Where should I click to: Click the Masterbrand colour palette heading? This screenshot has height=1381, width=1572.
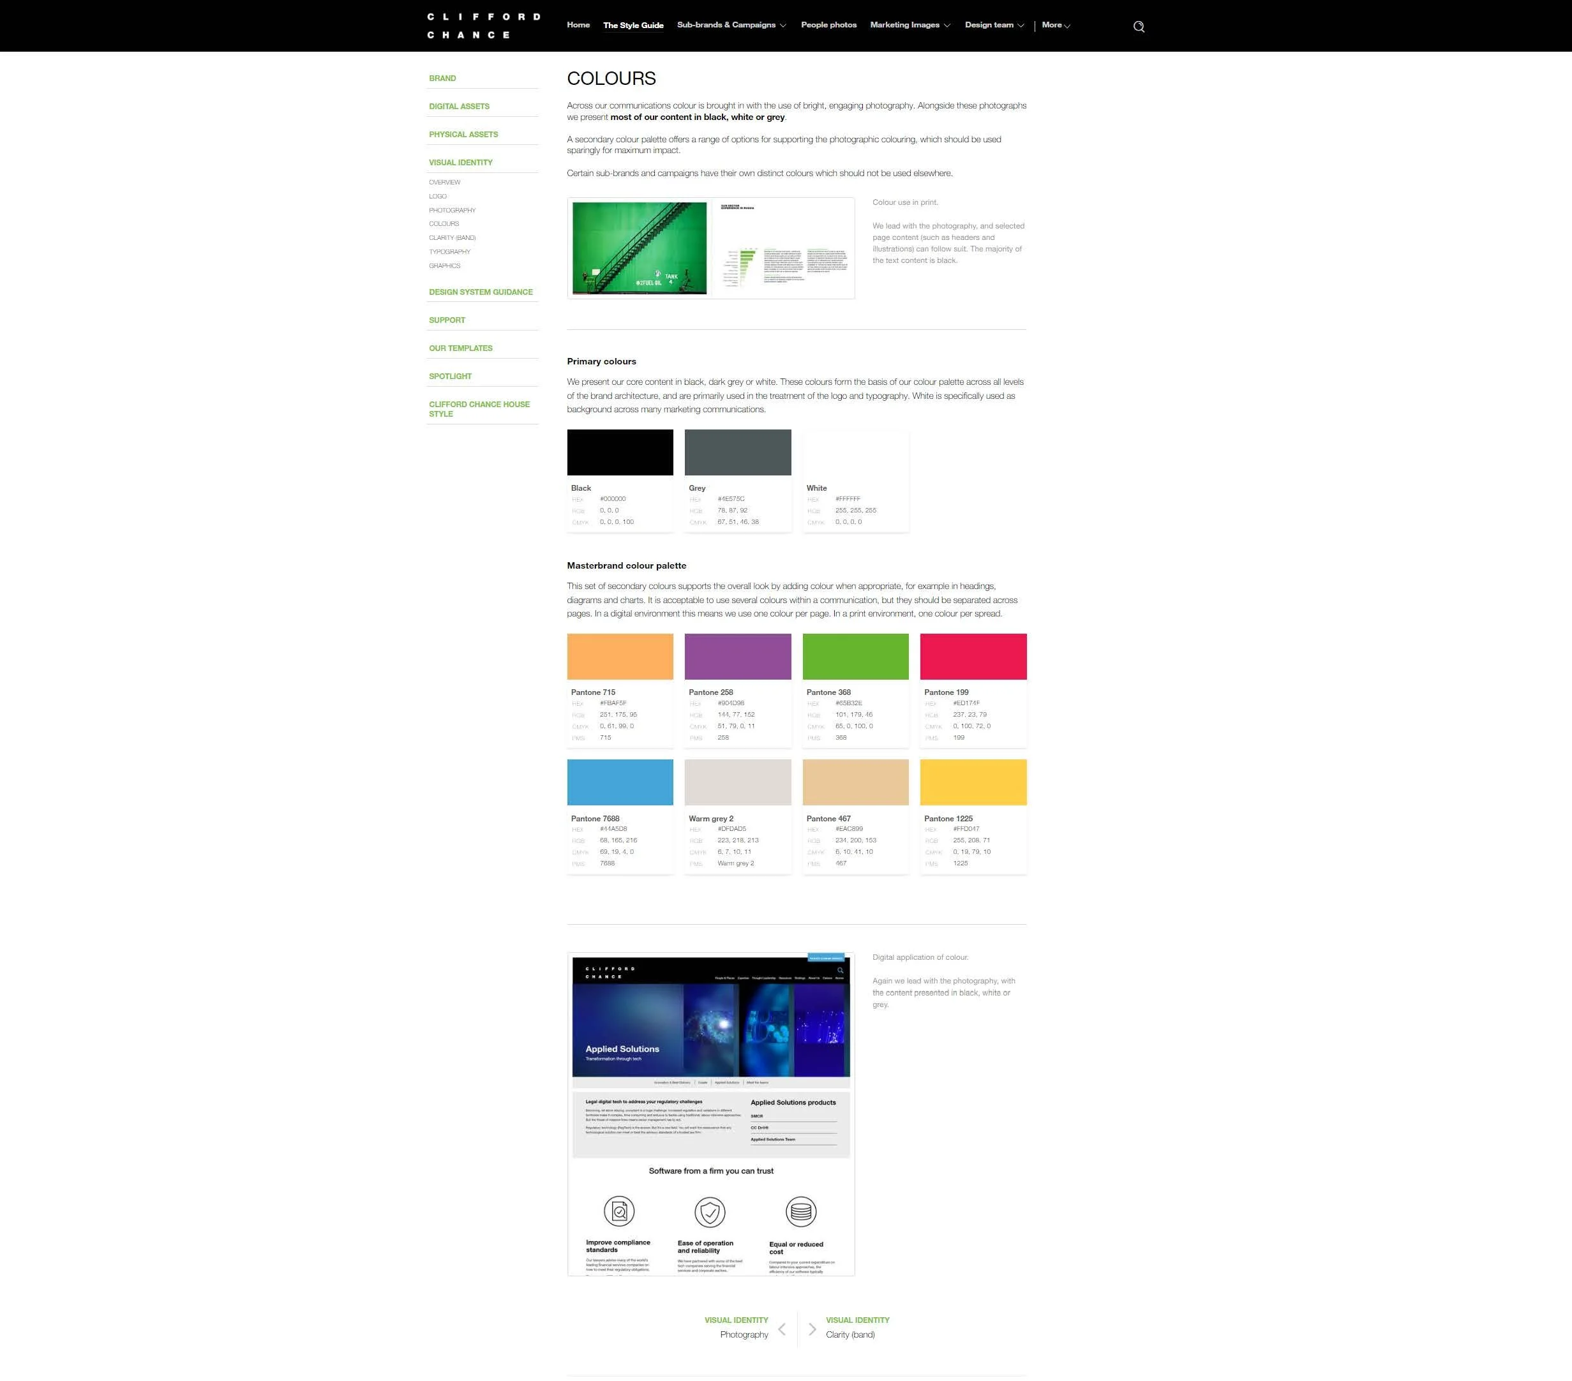626,565
